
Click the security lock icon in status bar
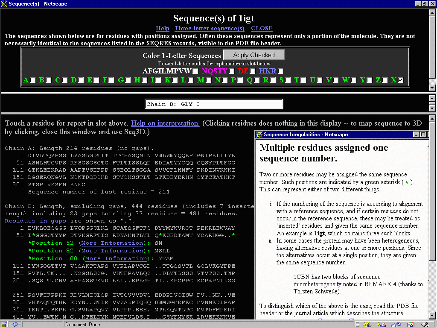click(x=4, y=325)
